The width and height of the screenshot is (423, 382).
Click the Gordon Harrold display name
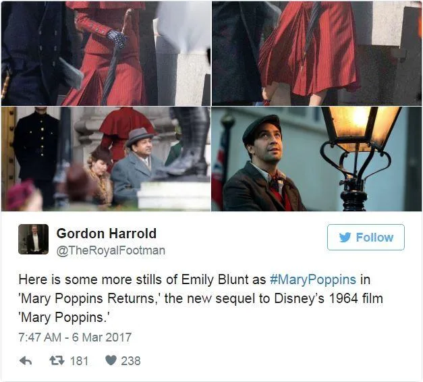[107, 234]
